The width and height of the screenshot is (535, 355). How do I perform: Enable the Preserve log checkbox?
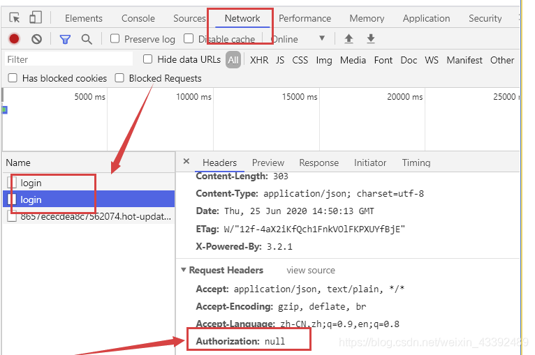point(115,39)
